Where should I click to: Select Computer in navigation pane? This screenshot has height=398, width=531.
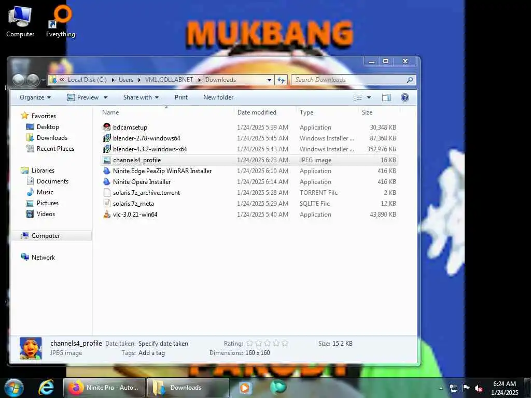46,236
